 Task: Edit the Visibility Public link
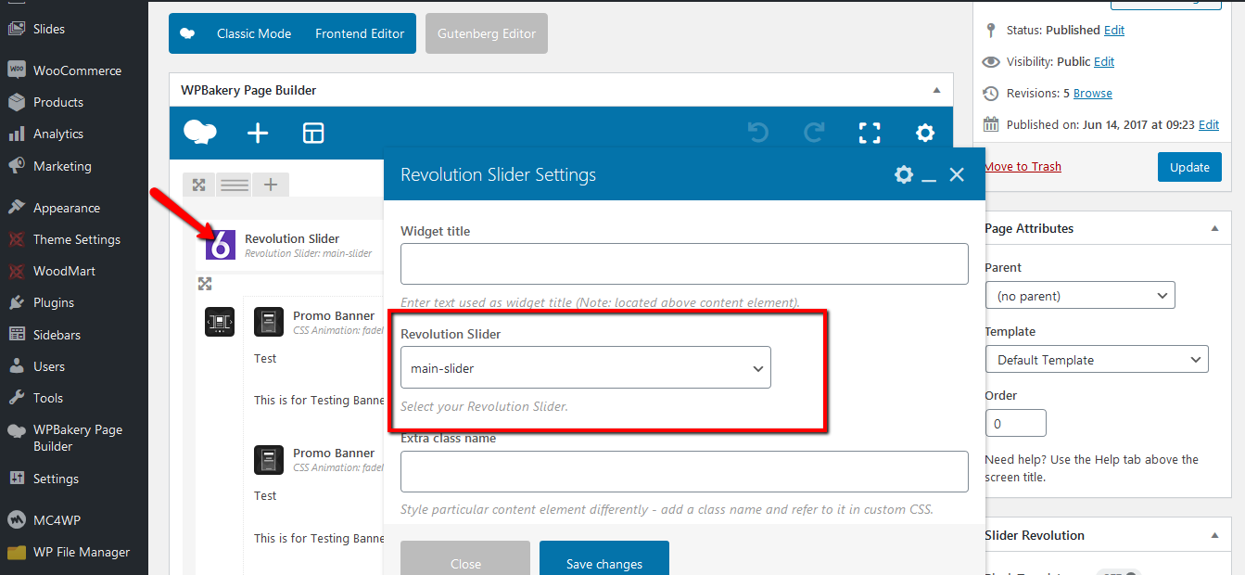pyautogui.click(x=1104, y=61)
